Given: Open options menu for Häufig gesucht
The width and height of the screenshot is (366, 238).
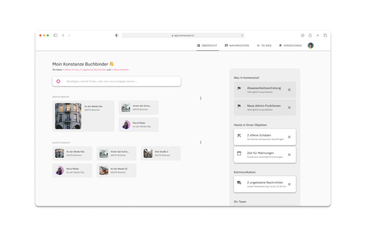Looking at the screenshot, I should (201, 98).
